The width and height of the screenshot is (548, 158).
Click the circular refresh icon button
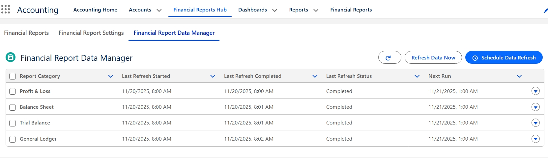pos(389,57)
